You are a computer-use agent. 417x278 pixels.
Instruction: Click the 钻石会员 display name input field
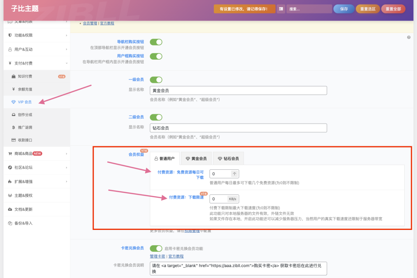coord(238,128)
